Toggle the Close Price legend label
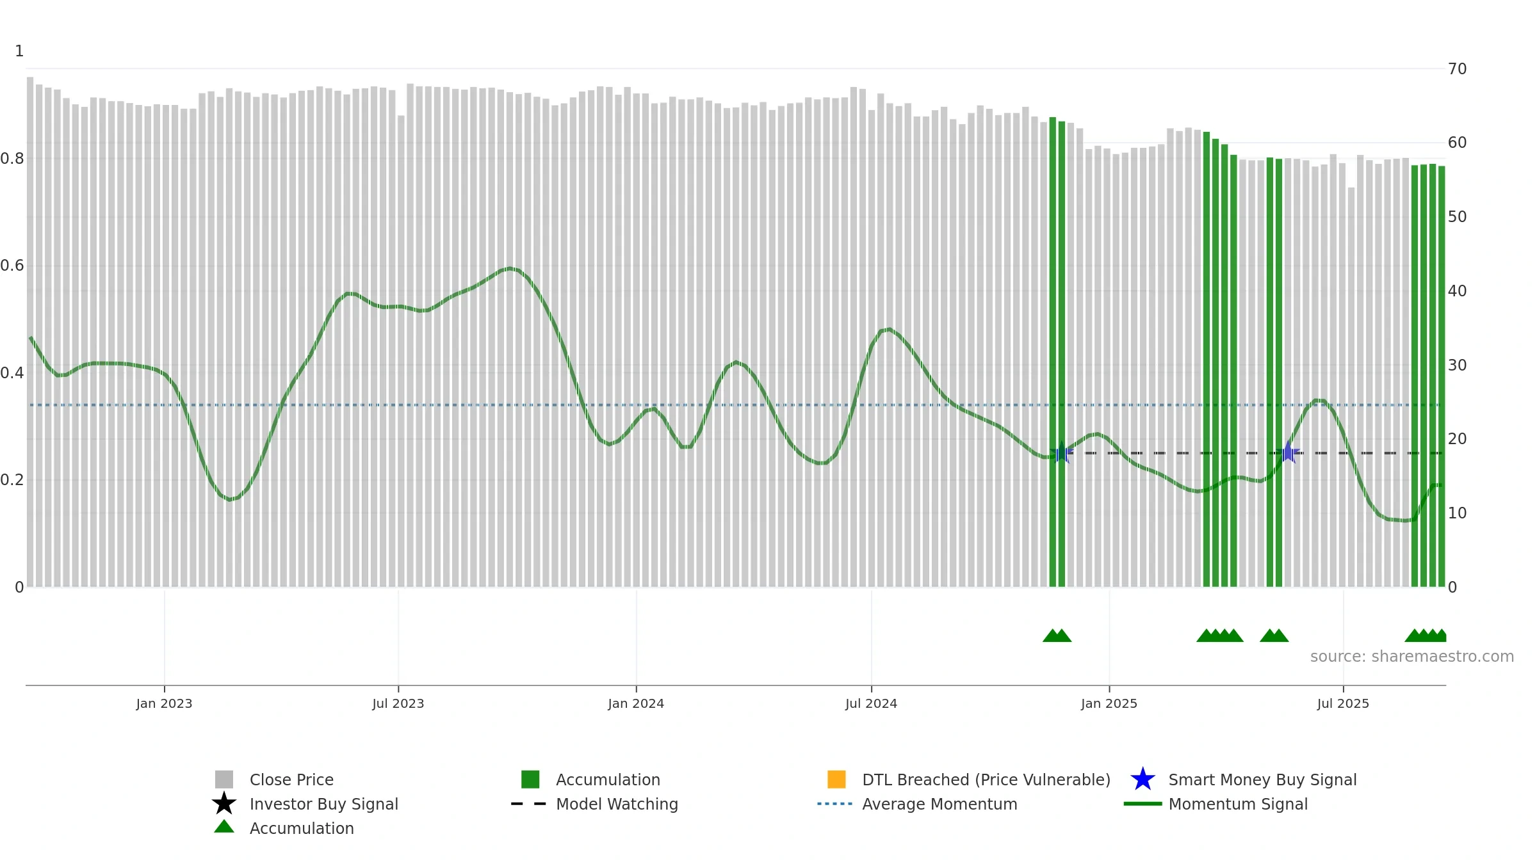This screenshot has width=1537, height=864. [291, 780]
